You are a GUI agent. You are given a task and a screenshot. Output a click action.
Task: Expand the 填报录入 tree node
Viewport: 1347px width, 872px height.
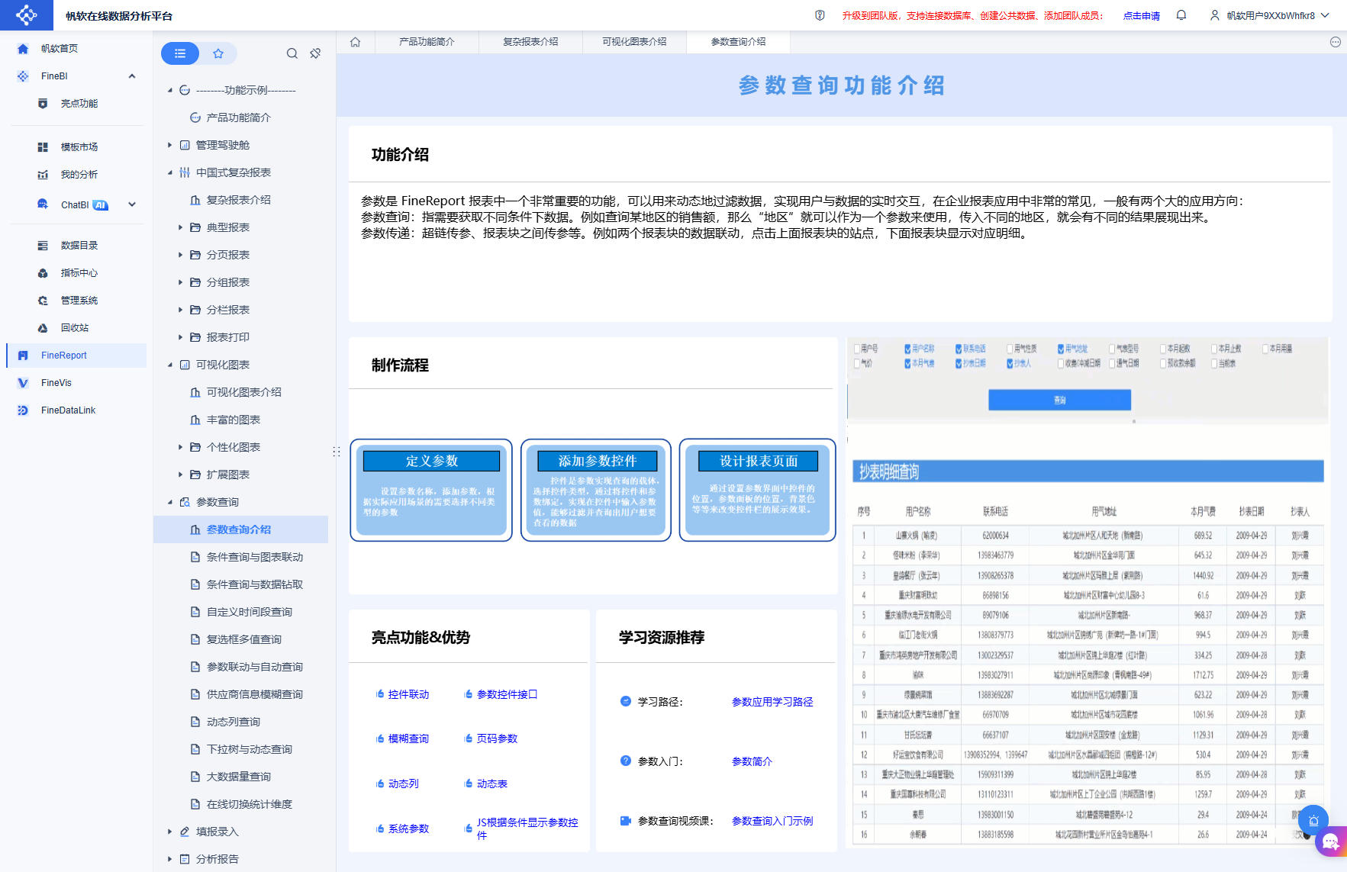click(x=170, y=832)
